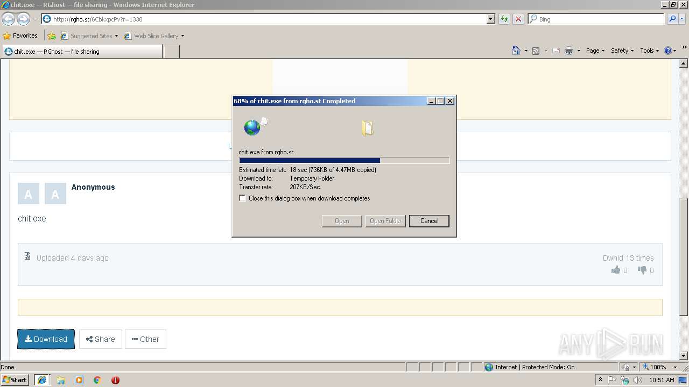Click the taskbar clock 10:51 AM
The width and height of the screenshot is (689, 387).
(x=662, y=380)
